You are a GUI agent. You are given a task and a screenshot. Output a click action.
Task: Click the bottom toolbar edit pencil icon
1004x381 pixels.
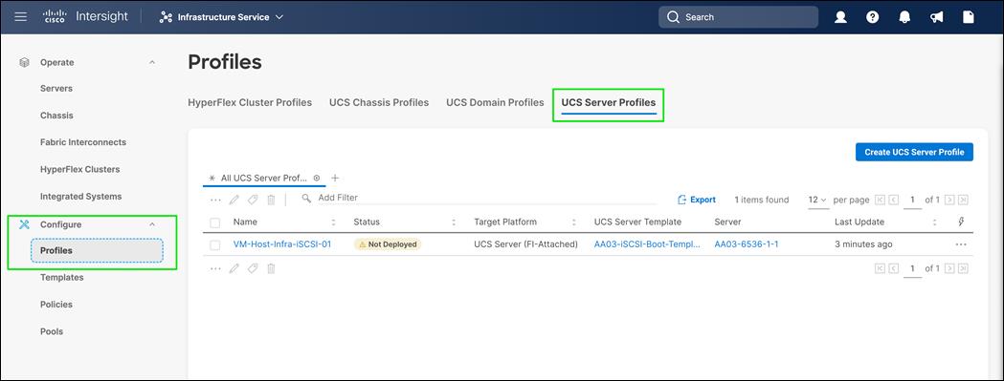(234, 268)
